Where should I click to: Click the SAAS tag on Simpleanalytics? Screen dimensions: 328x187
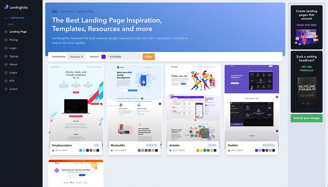[96, 145]
